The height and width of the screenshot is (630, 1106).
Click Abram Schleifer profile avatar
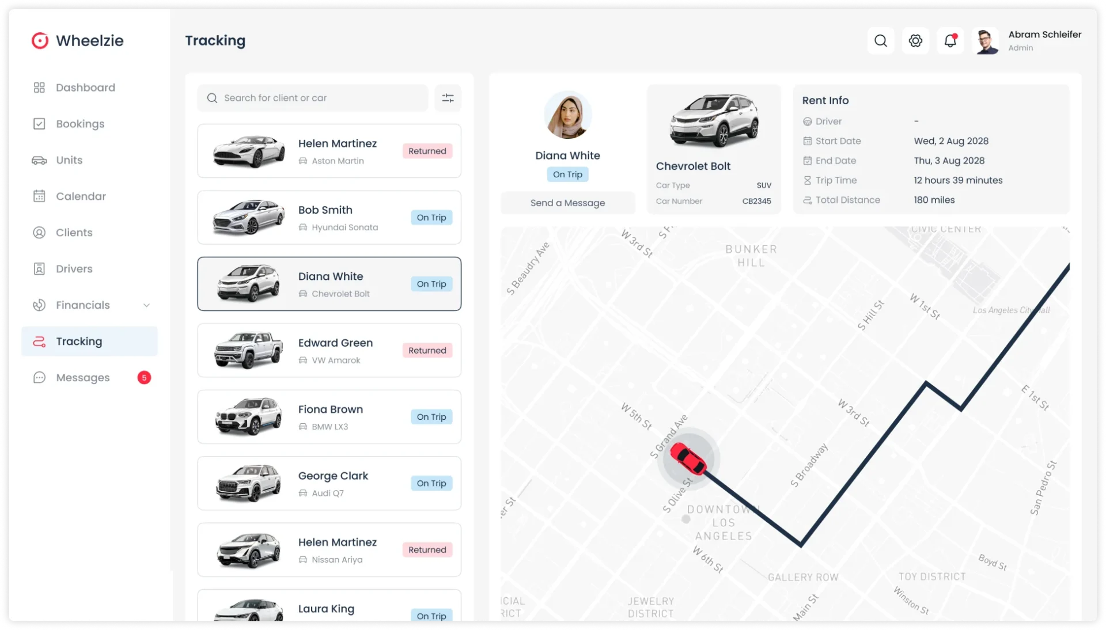986,41
